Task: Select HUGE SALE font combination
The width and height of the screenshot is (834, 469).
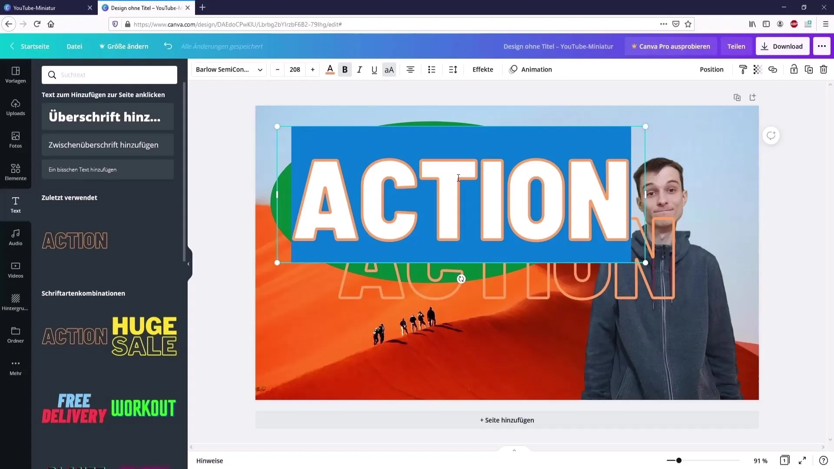Action: (x=144, y=336)
